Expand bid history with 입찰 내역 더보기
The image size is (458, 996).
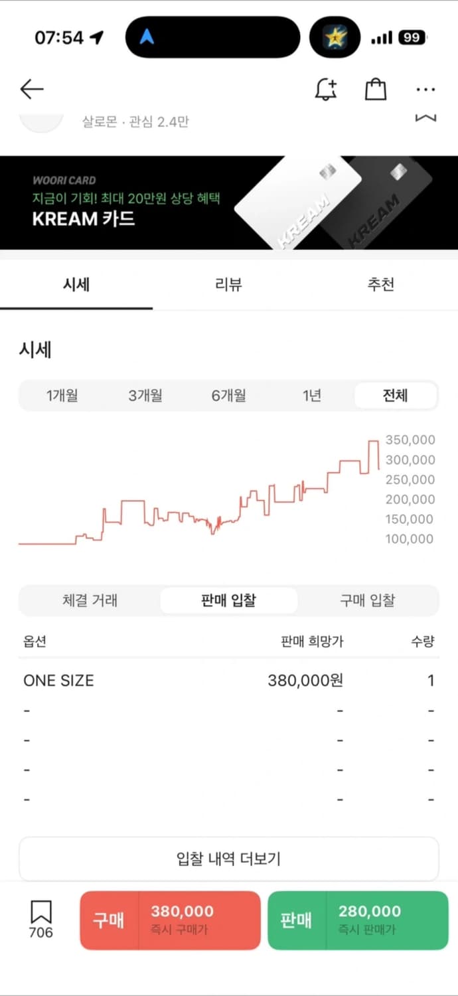pyautogui.click(x=228, y=859)
